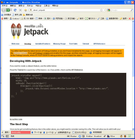Image resolution: width=135 pixels, height=139 pixels.
Task: Switch to the Installed Features tab
Action: coord(43,44)
